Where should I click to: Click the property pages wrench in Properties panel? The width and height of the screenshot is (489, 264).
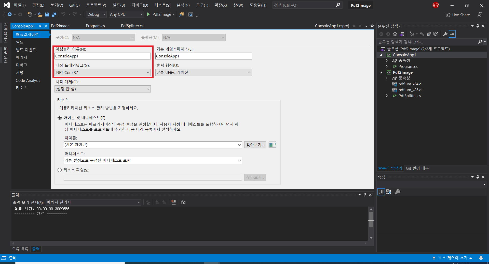click(397, 192)
